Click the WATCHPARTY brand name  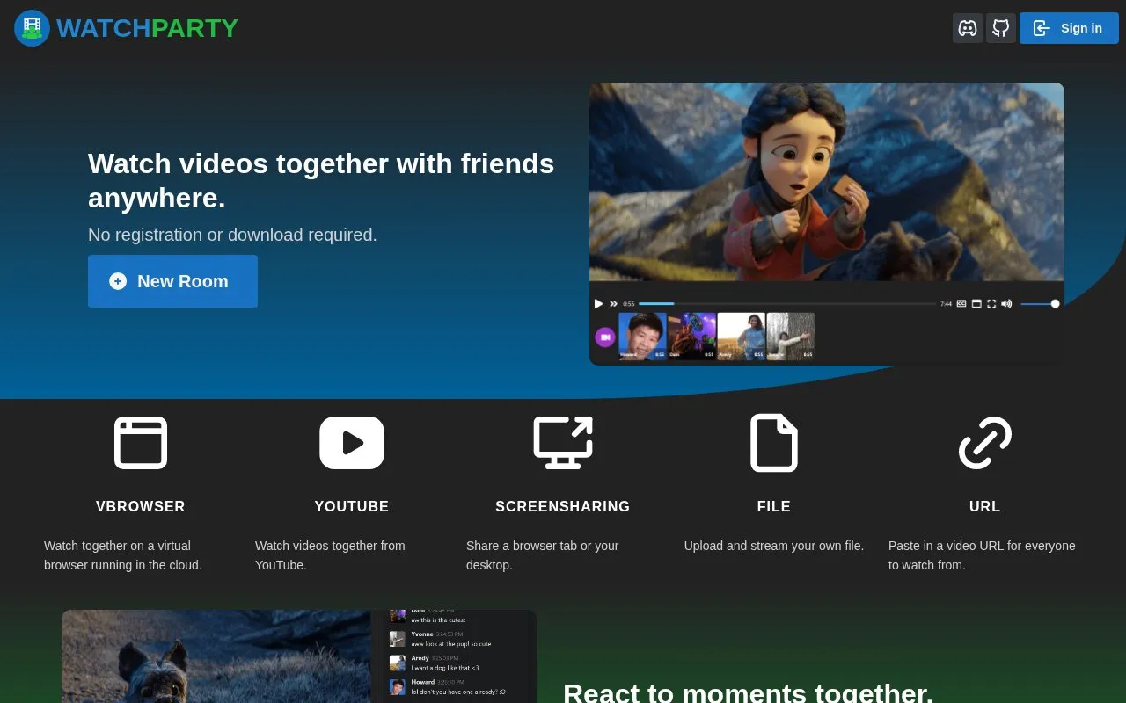[x=147, y=28]
